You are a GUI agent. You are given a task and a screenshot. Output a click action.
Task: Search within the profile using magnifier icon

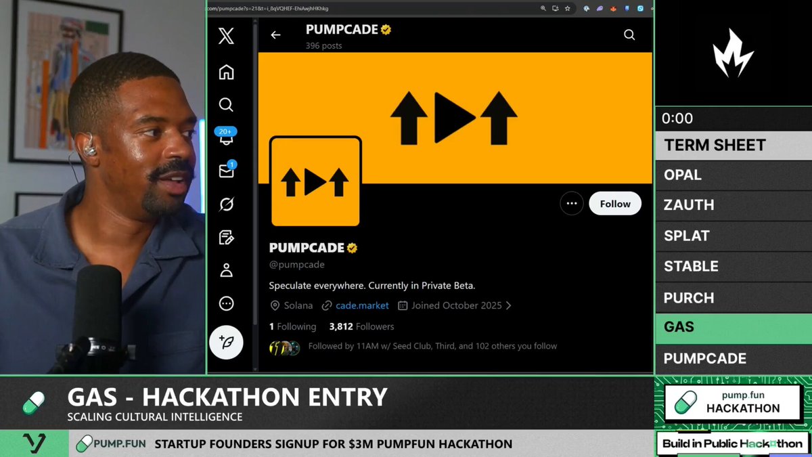click(629, 35)
